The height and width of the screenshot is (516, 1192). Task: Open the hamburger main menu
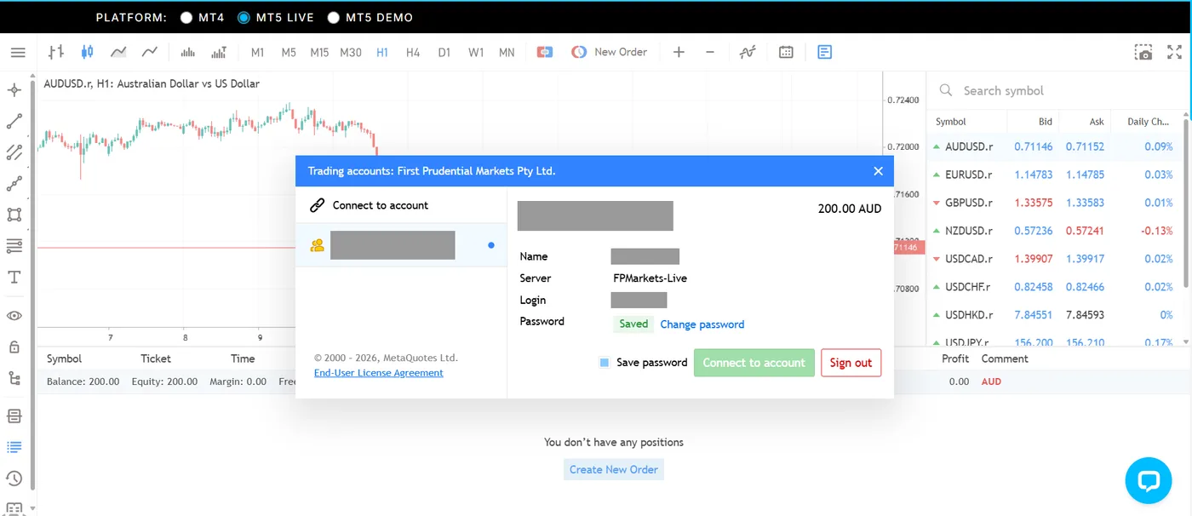(18, 52)
